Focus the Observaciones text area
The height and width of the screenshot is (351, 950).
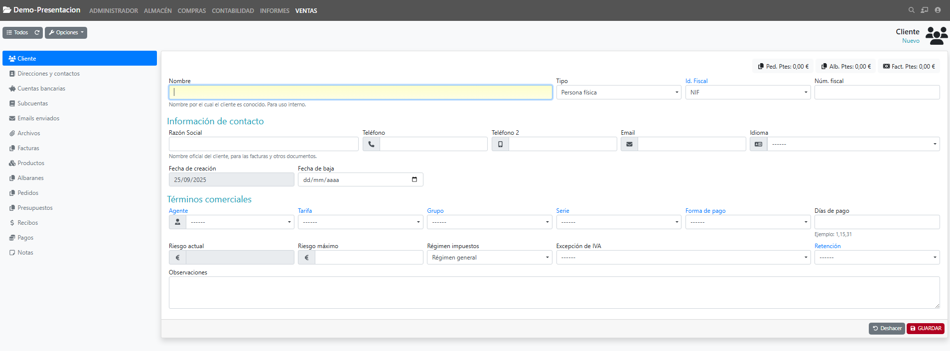554,293
